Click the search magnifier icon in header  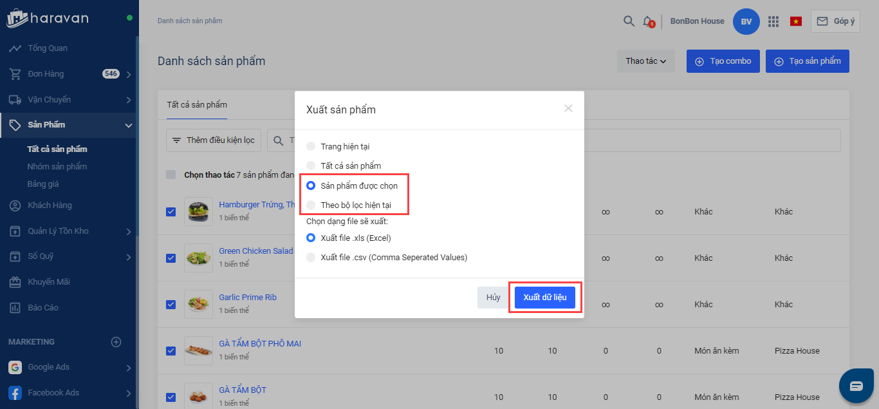(629, 21)
